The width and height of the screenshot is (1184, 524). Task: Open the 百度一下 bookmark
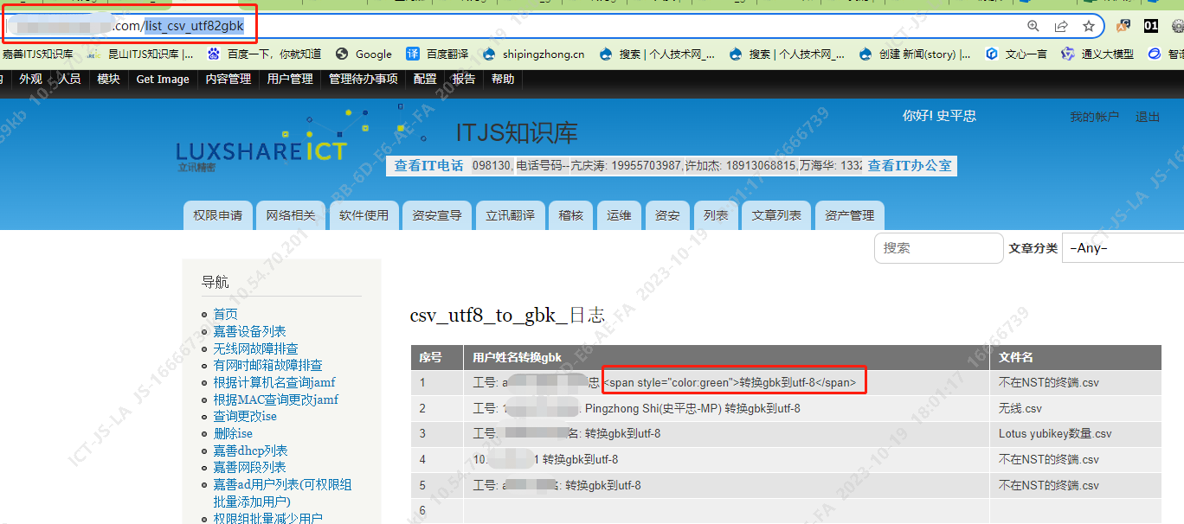[263, 54]
